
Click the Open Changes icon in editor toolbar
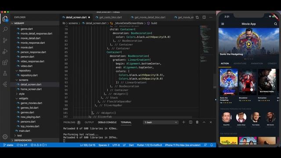(x=197, y=18)
